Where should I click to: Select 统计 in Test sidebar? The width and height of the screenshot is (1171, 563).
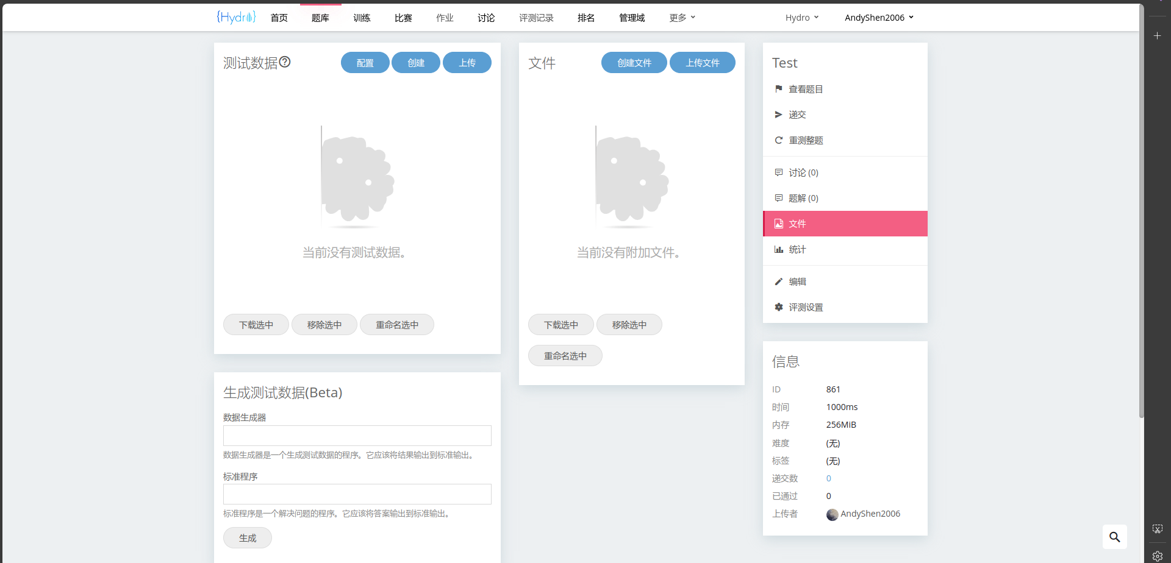[x=797, y=249]
